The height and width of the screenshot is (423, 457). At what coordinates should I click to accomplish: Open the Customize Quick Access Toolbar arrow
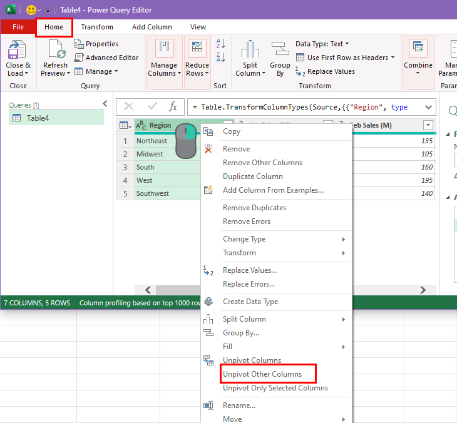pos(48,11)
